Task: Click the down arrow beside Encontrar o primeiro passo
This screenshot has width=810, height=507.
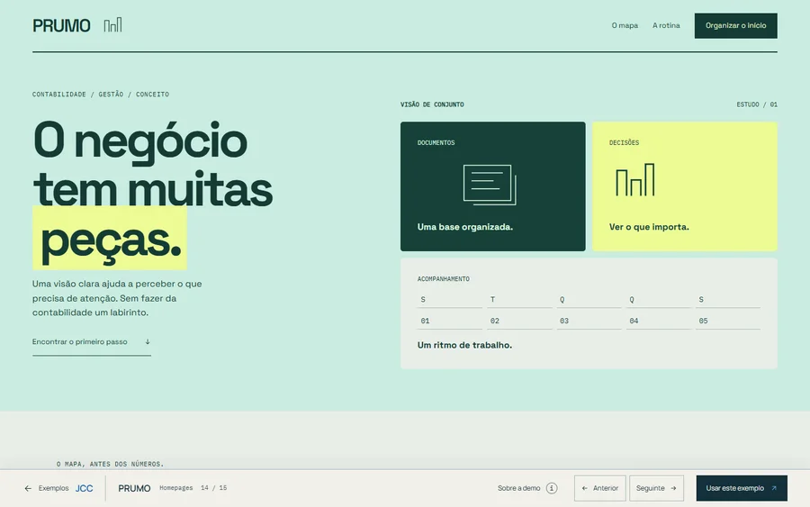Action: (148, 341)
